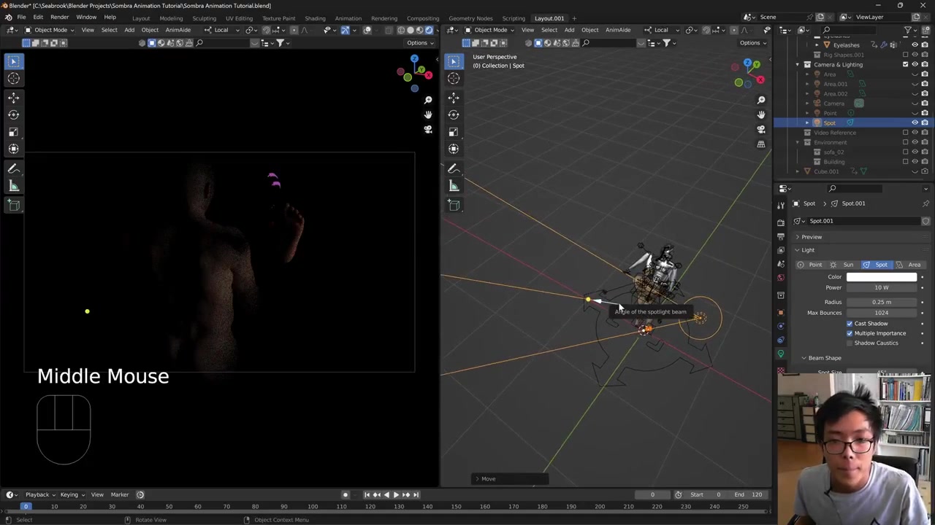Click the Power value field

pyautogui.click(x=881, y=288)
